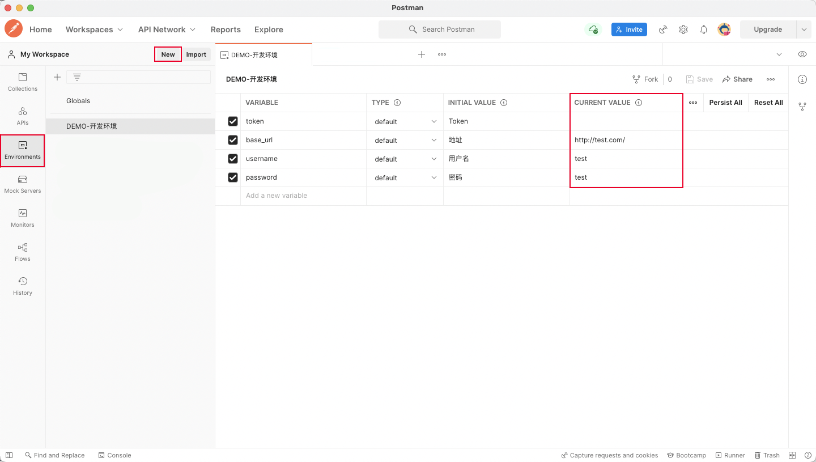
Task: Open the Collections sidebar panel
Action: click(23, 82)
